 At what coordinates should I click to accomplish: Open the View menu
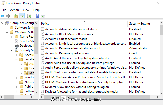point(26,10)
